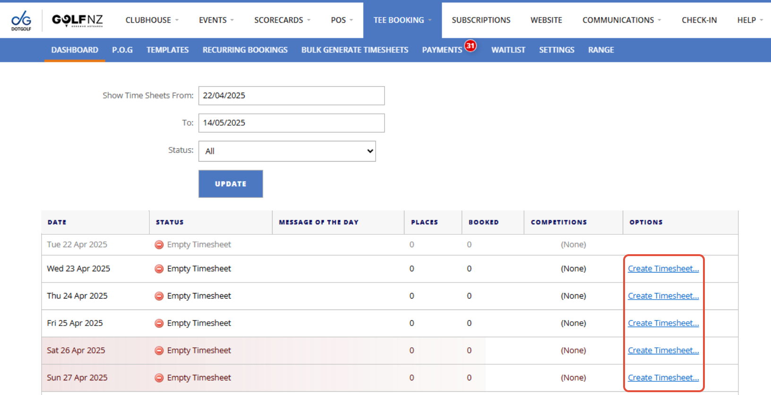Image resolution: width=771 pixels, height=395 pixels.
Task: Click the red 31 payments notification badge
Action: [470, 46]
